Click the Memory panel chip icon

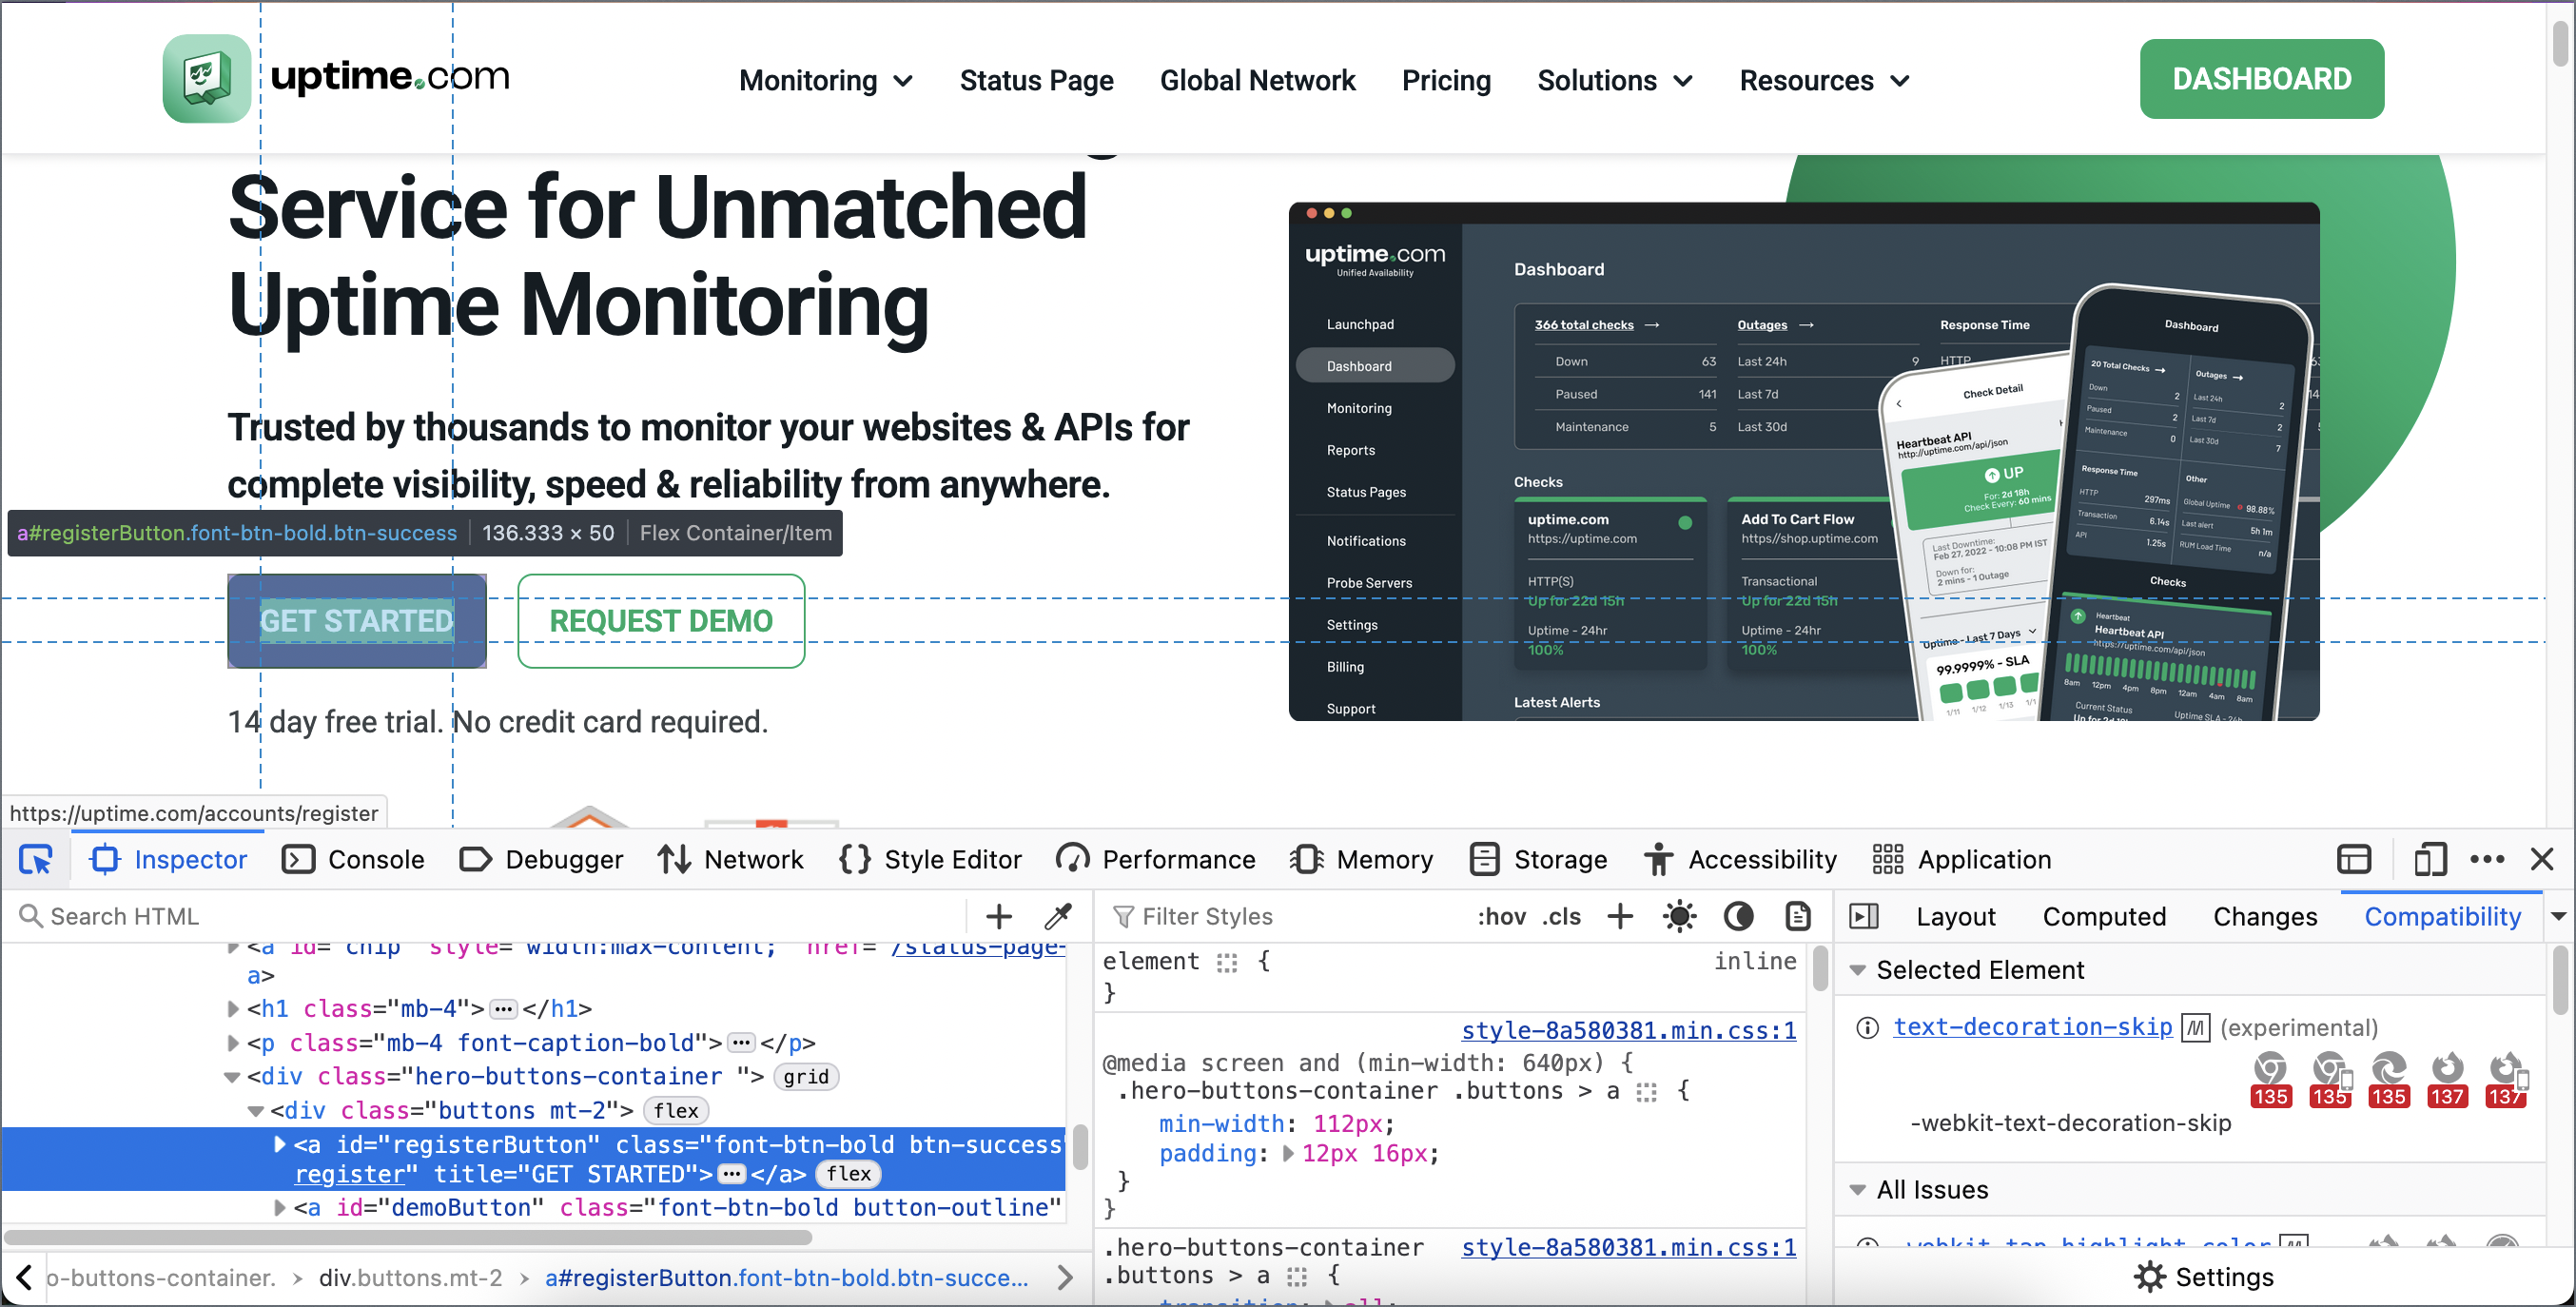coord(1306,860)
